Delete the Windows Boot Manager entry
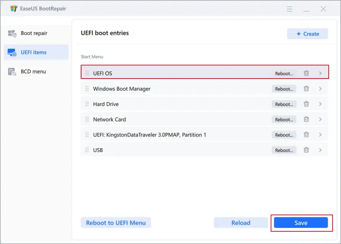341x244 pixels. (x=306, y=88)
